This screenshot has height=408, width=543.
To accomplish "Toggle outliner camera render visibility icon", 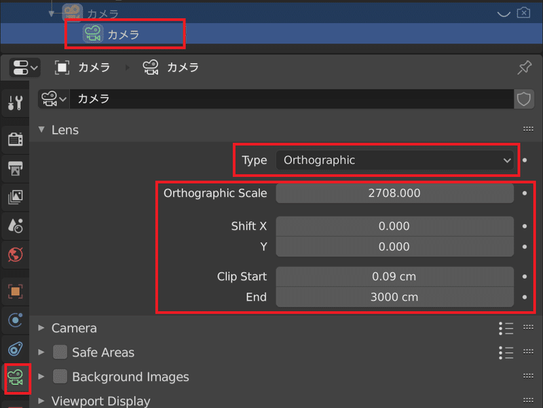I will point(523,13).
